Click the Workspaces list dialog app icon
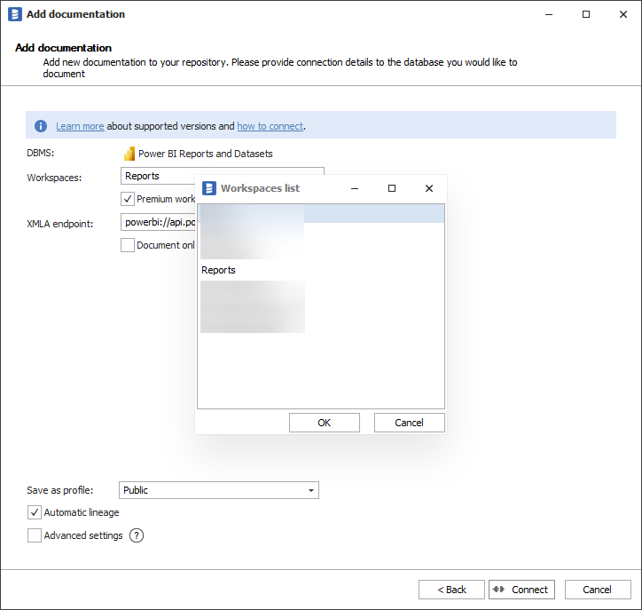 (209, 188)
